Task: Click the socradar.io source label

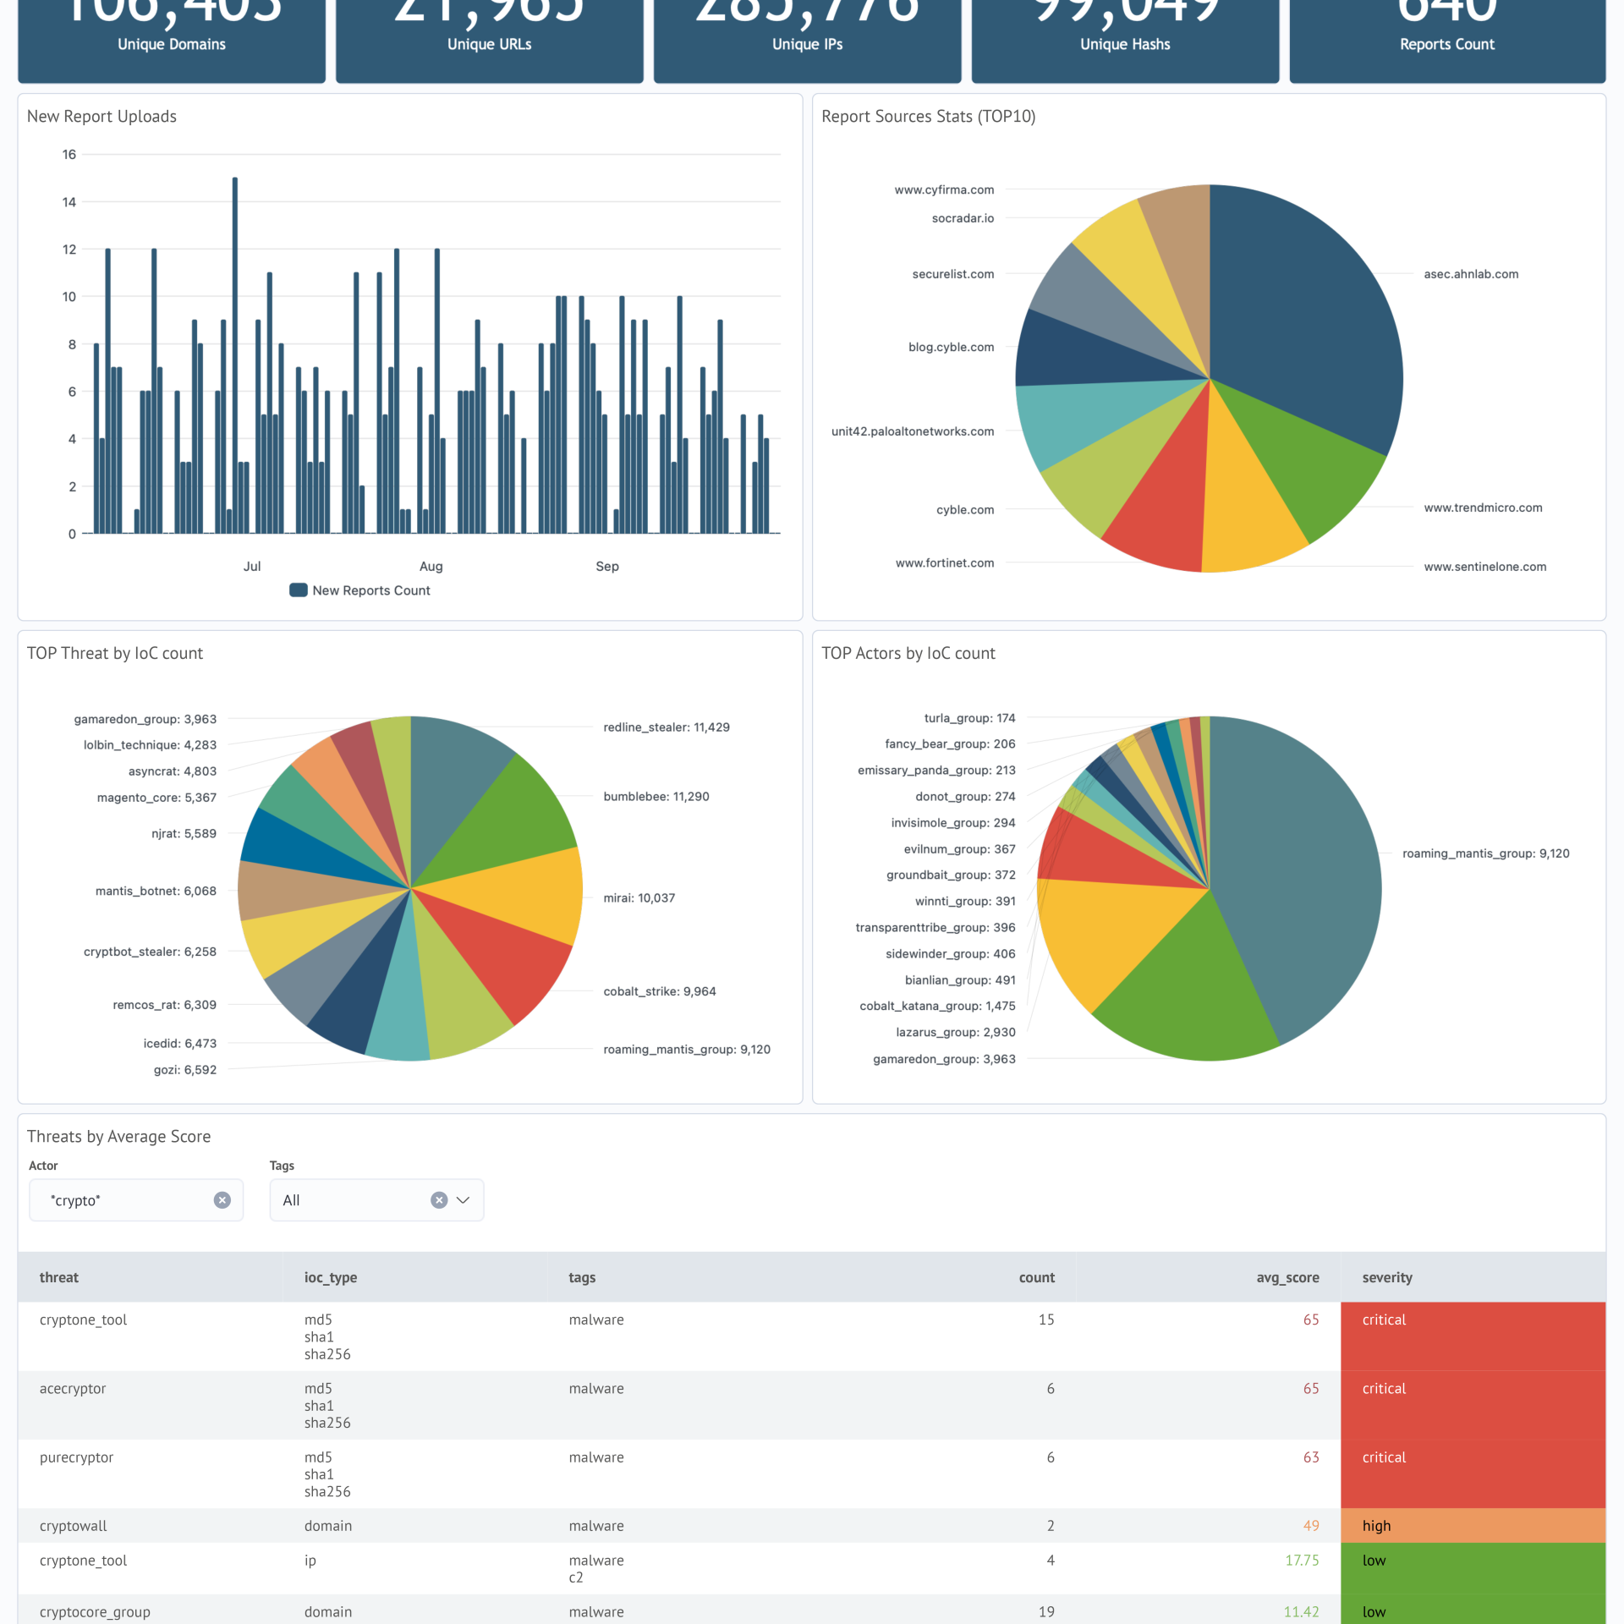Action: [x=963, y=217]
